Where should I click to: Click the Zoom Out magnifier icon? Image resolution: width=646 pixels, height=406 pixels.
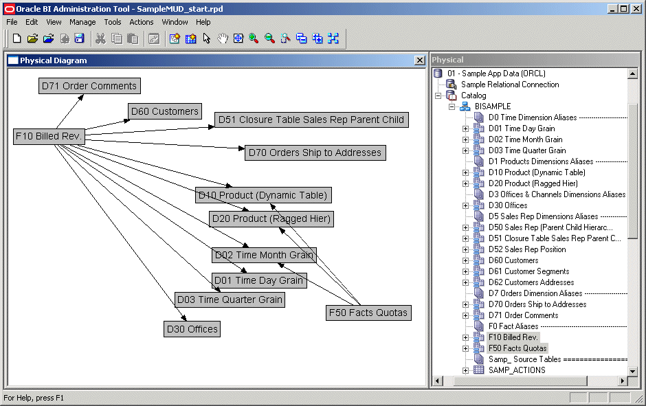pos(270,38)
